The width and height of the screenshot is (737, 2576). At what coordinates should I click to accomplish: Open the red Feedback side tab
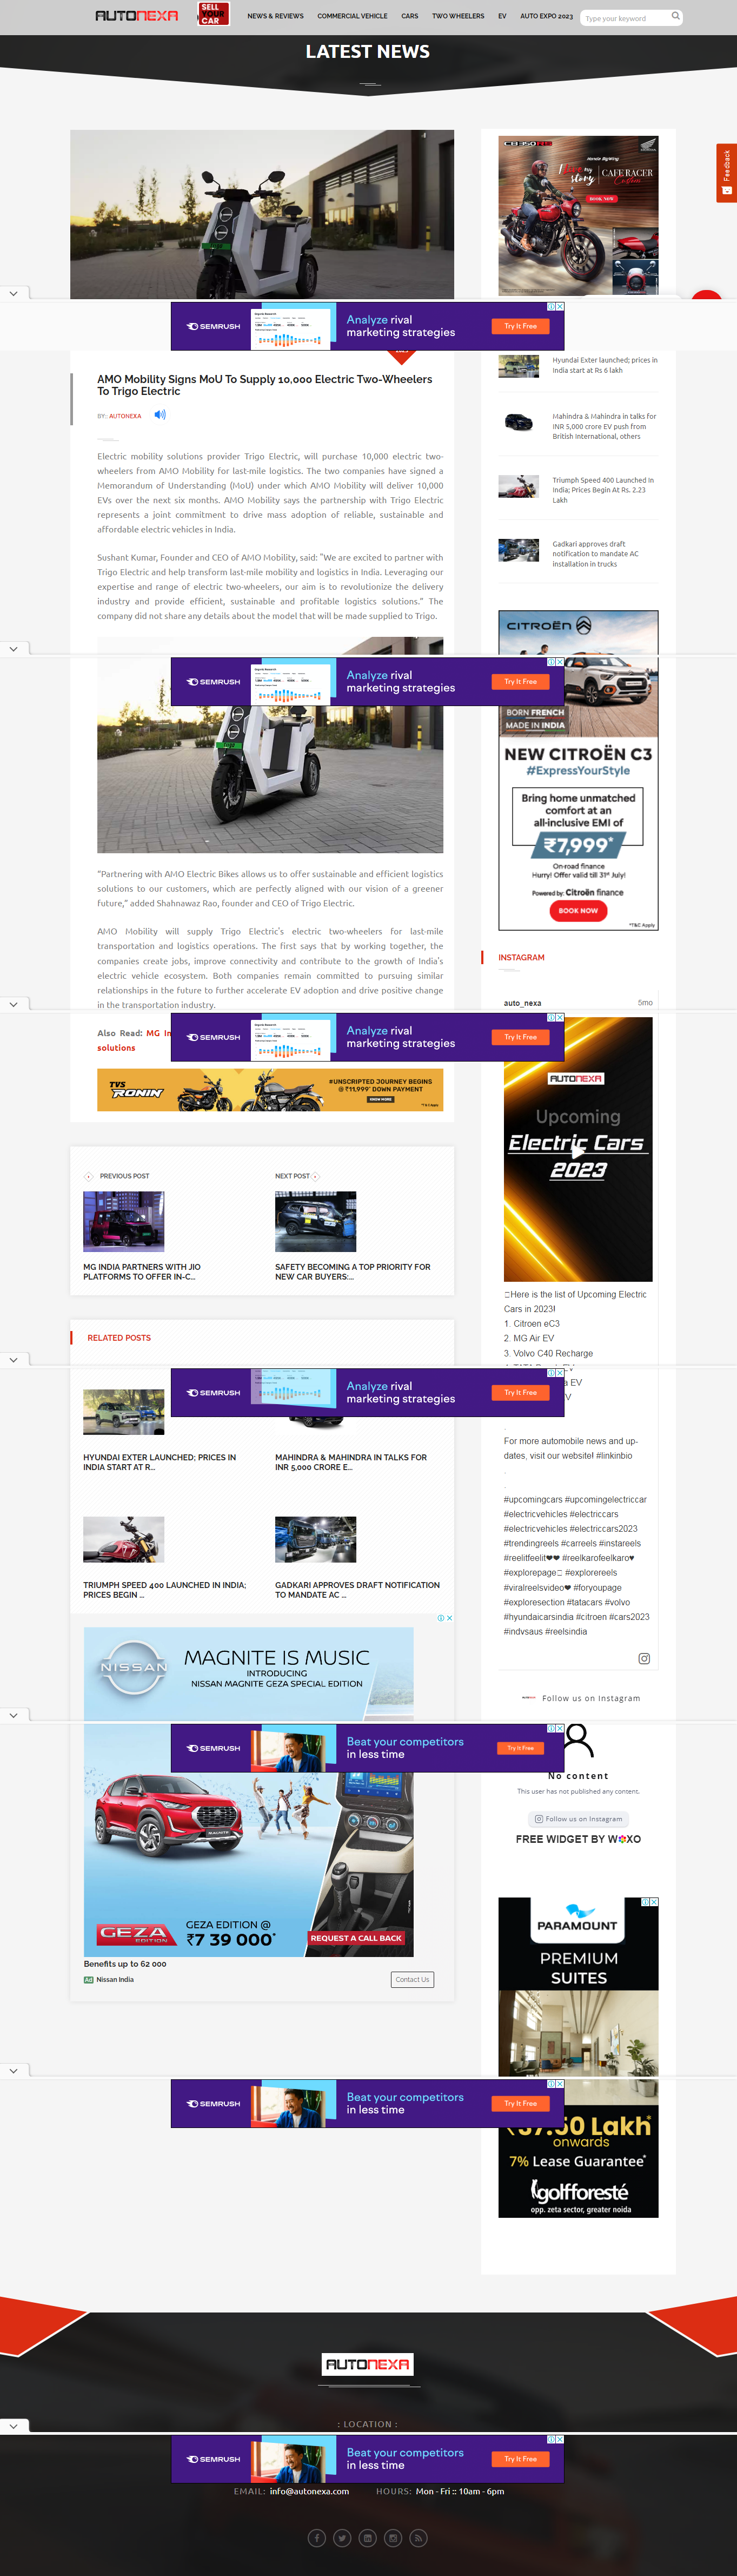pyautogui.click(x=726, y=172)
